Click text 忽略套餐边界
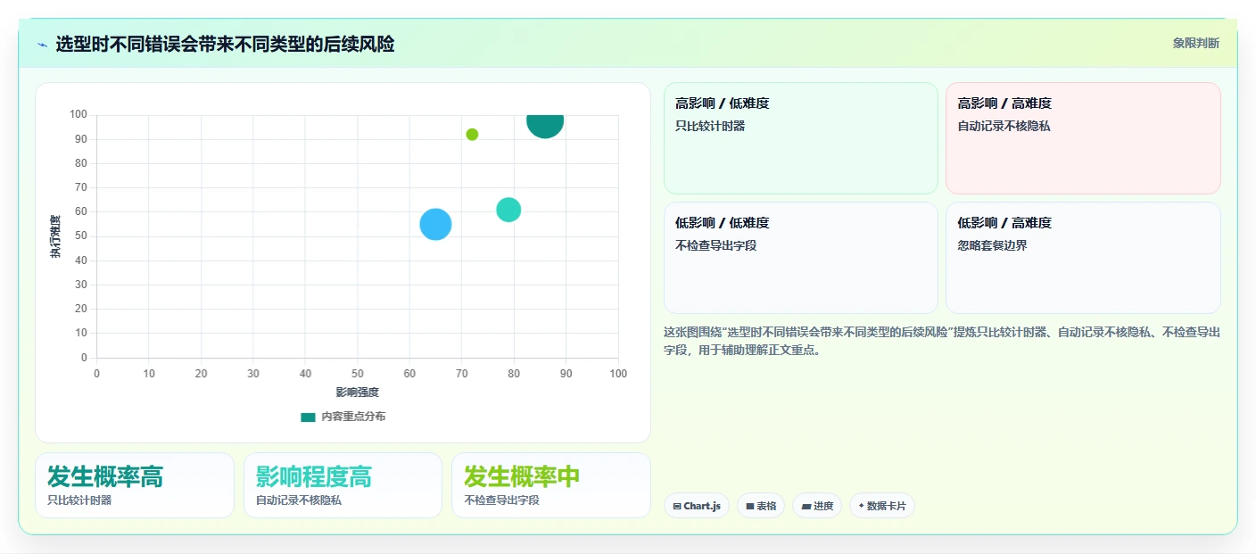 click(993, 245)
